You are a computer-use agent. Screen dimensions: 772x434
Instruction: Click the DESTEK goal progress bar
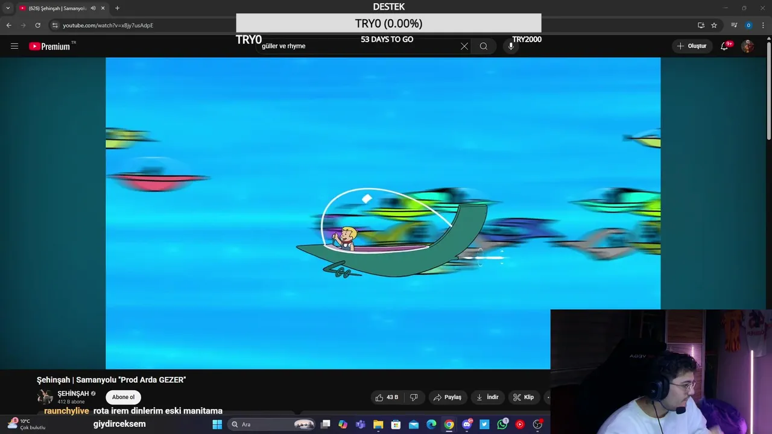point(388,23)
